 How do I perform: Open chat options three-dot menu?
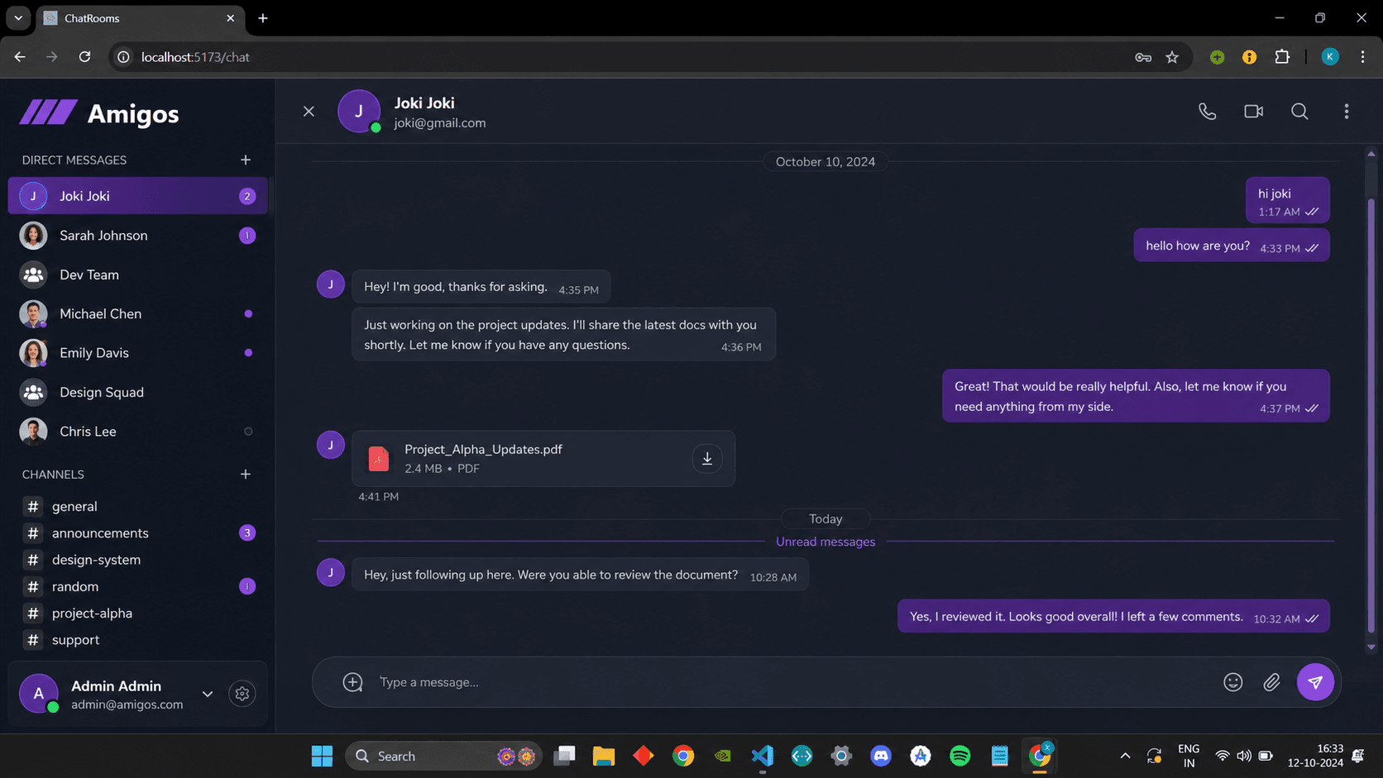tap(1346, 112)
